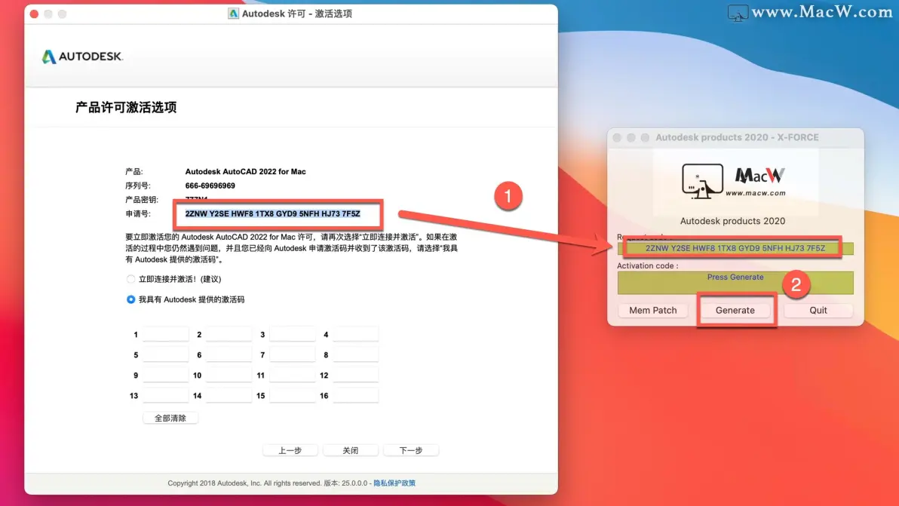The image size is (899, 506).
Task: Click the product name Autodesk AutoCAD 2022 for Mac
Action: 245,171
